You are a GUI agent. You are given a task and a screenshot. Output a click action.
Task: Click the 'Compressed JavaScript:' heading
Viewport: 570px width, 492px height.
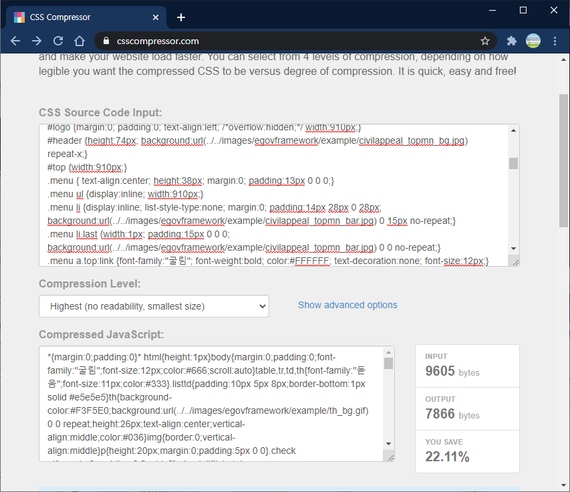(102, 334)
